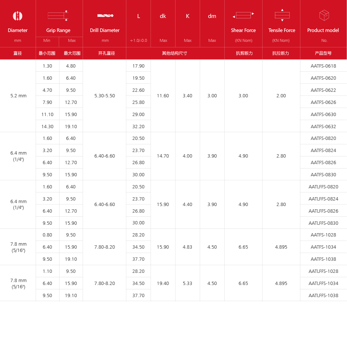
Task: Click the 5.30-5.50 drill diameter cell
Action: click(x=105, y=96)
